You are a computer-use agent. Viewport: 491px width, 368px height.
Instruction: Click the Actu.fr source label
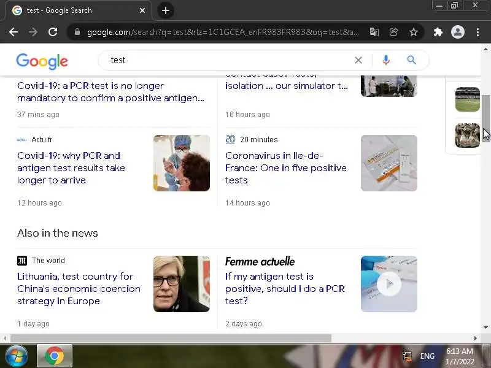pos(42,140)
